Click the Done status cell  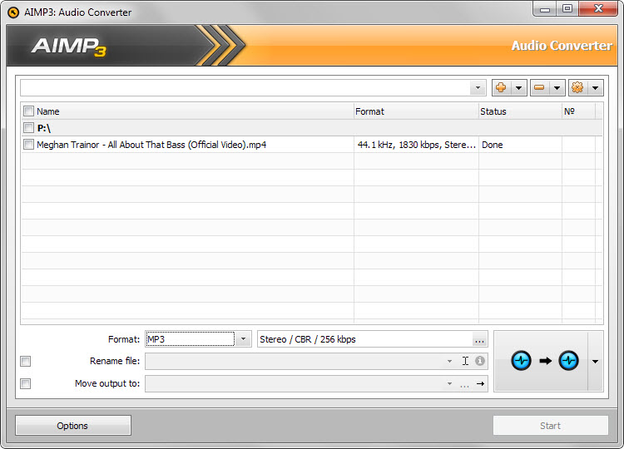[x=520, y=145]
